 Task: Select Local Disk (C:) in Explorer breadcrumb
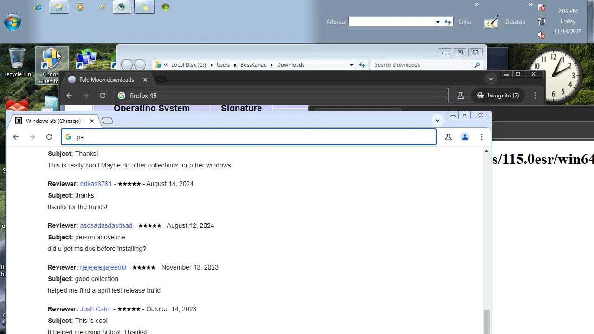point(188,65)
